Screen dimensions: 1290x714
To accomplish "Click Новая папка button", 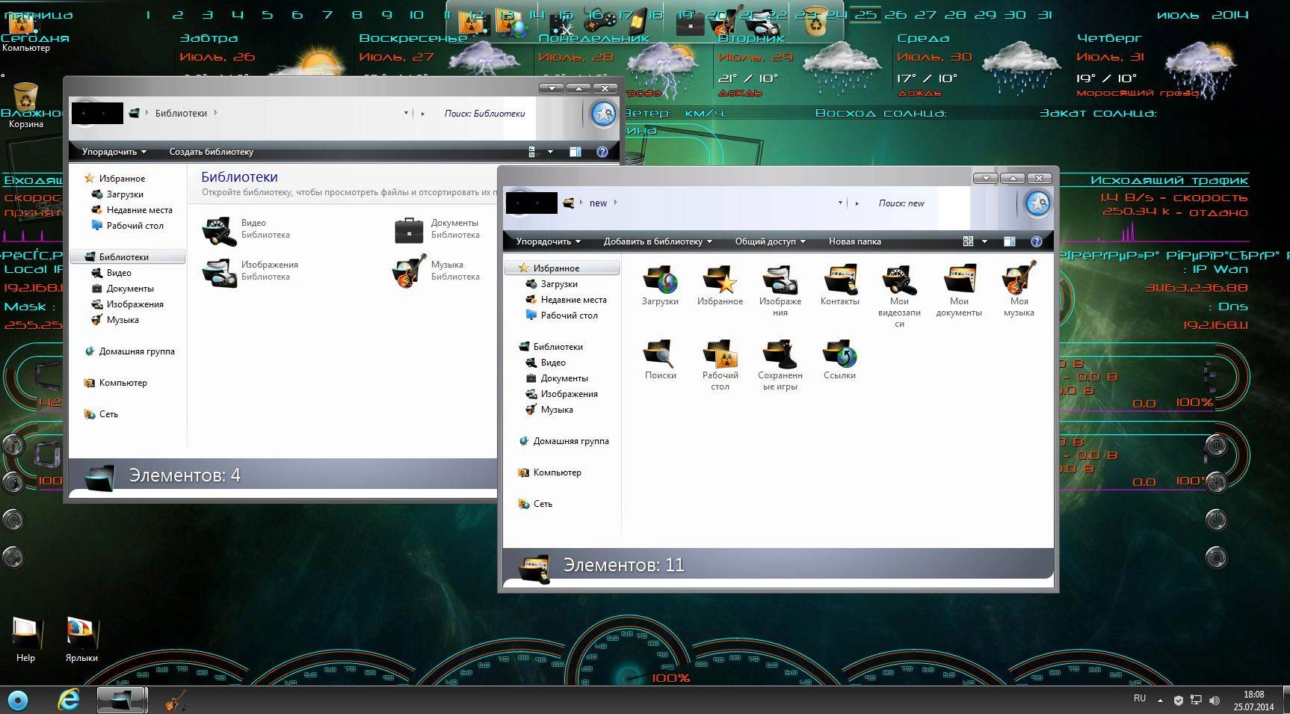I will point(854,241).
